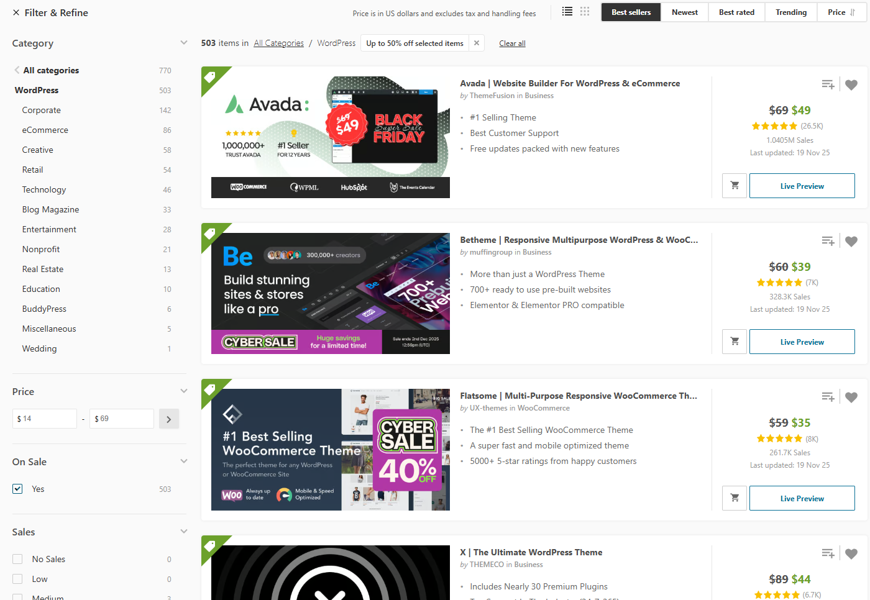Open the Avada Live Preview
This screenshot has height=600, width=870.
pos(802,185)
